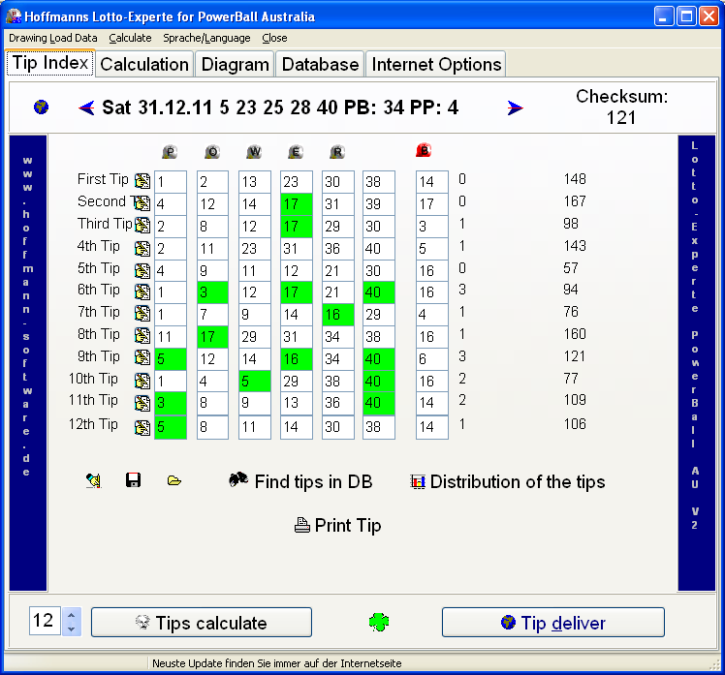Maximize the Hoffmanns Lotto-Experte window

(686, 16)
